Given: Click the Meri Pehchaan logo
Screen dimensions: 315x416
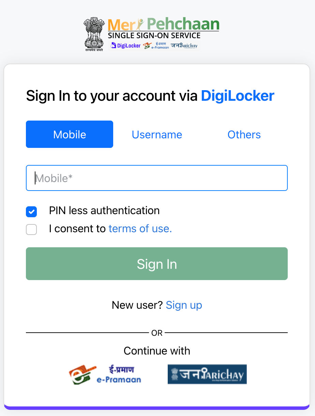Looking at the screenshot, I should coord(163,25).
